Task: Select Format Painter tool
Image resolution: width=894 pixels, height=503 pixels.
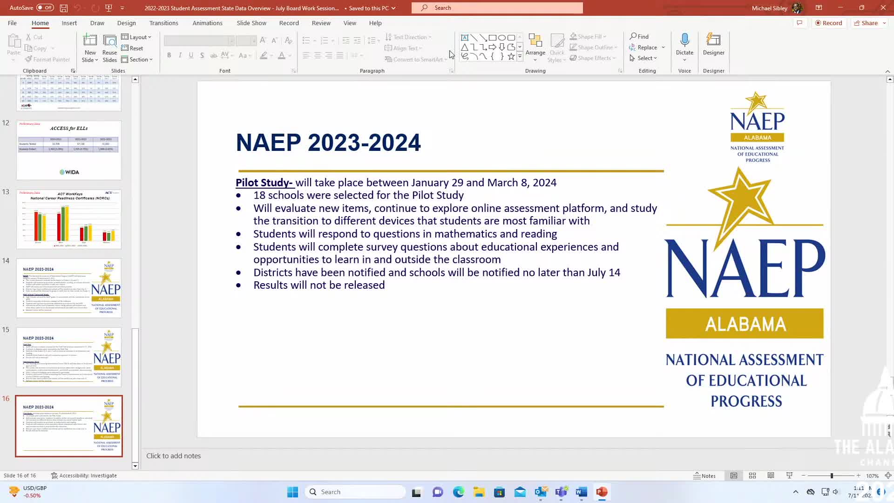Action: [x=47, y=59]
